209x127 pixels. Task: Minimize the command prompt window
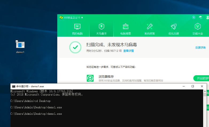[x=184, y=86]
